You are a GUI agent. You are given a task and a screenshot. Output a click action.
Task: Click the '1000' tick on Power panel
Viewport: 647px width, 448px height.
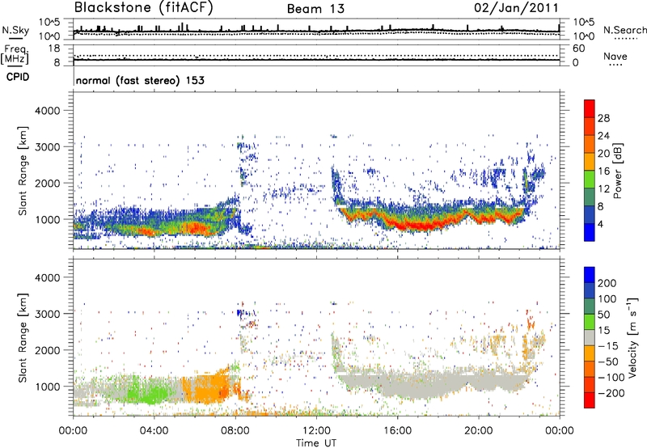(47, 219)
